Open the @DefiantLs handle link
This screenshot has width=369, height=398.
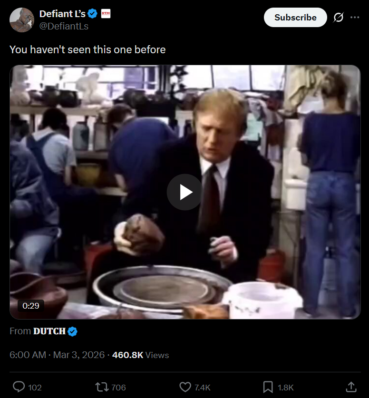tap(64, 26)
